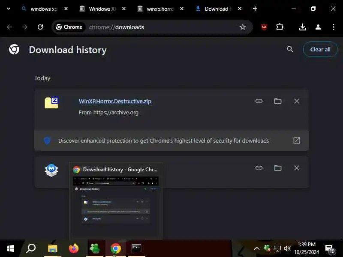Open the network status tray icon
The width and height of the screenshot is (343, 257).
(277, 248)
